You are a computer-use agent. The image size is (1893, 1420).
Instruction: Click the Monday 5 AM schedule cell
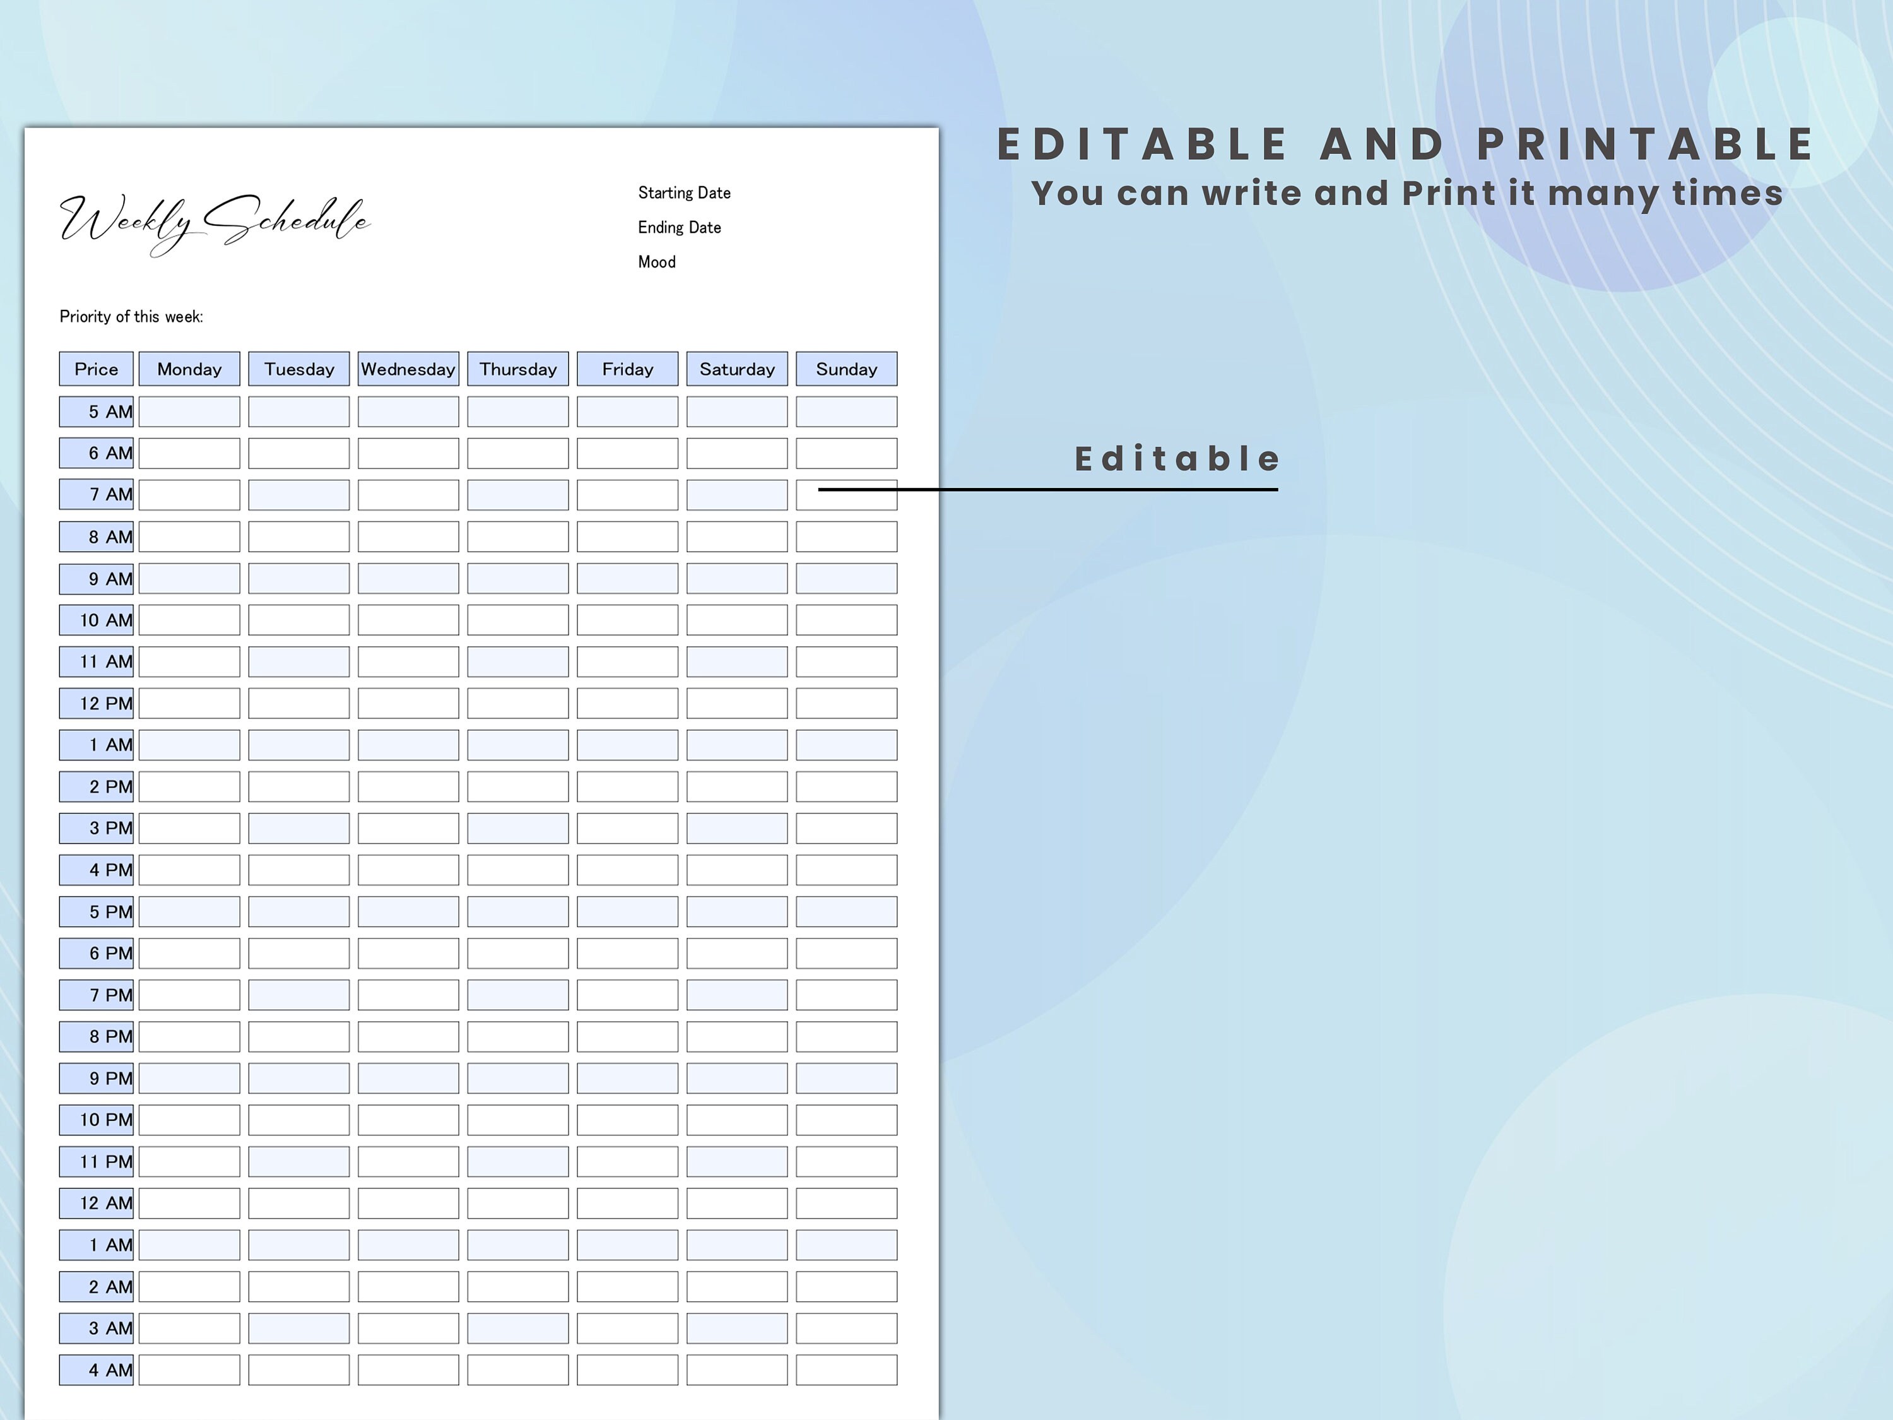point(190,411)
